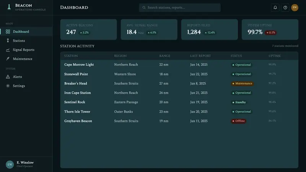Select Cape Morrow Light station
The height and width of the screenshot is (172, 306).
point(79,65)
